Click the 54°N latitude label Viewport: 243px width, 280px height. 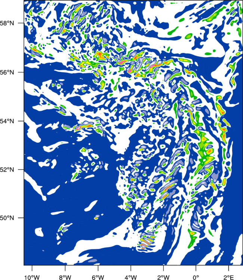7,121
